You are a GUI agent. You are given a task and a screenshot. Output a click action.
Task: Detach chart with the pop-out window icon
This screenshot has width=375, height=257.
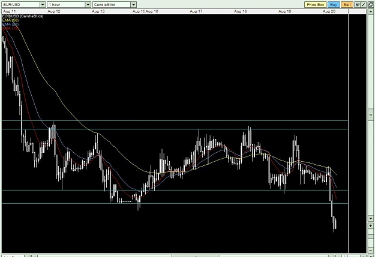click(x=371, y=5)
